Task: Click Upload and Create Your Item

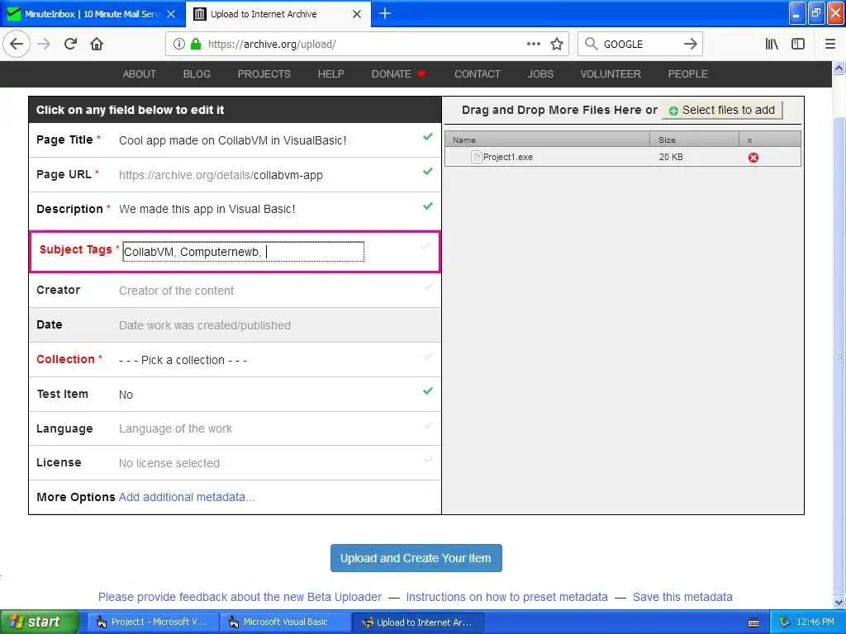Action: 416,558
